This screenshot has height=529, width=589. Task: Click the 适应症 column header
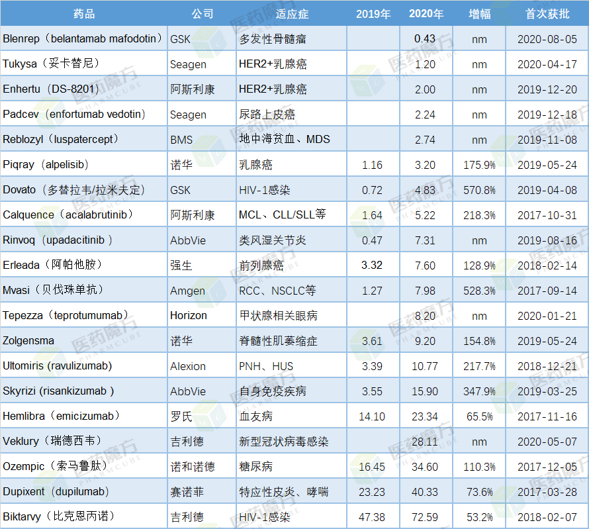[291, 13]
